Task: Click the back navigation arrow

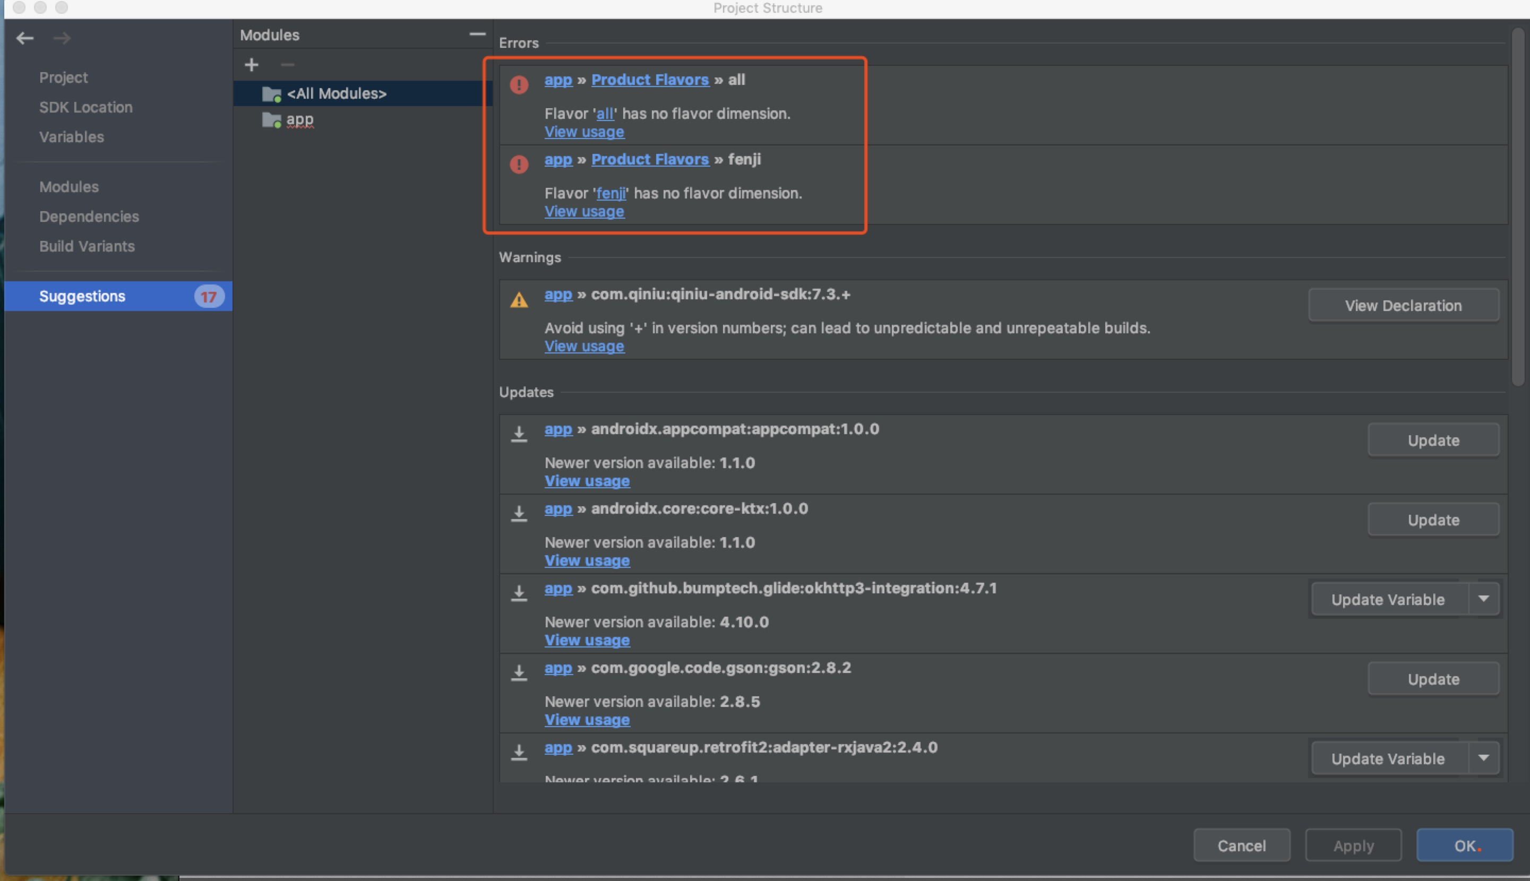Action: (x=25, y=38)
